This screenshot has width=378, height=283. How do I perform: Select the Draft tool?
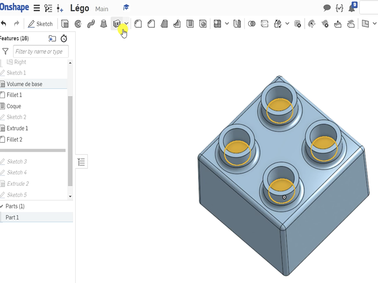click(164, 24)
